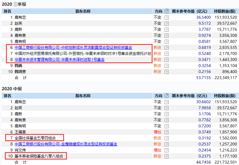Click question icon in 中报 鹿有忠 row
This screenshot has width=239, height=165.
(x=167, y=102)
